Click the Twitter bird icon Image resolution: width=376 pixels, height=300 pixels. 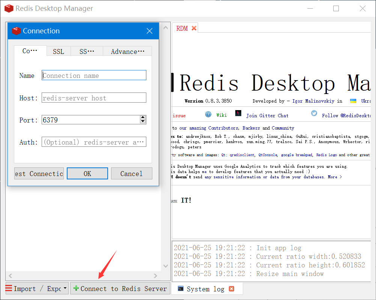tap(314, 113)
